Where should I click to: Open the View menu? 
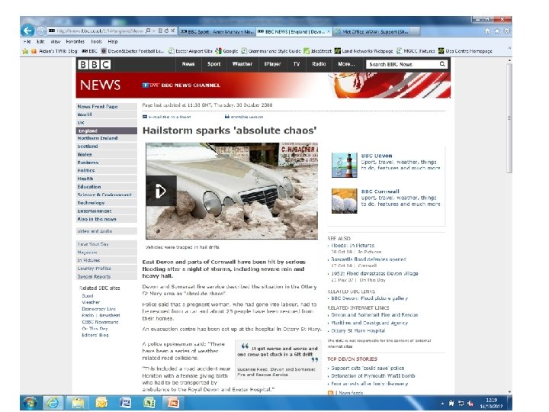[56, 41]
